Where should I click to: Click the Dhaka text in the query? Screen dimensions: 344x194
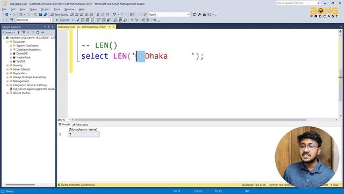pos(156,56)
